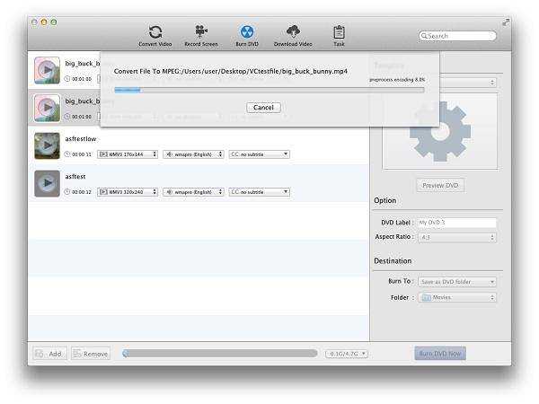Viewport: 539px width, 404px height.
Task: Click the asftest file name
Action: (x=75, y=177)
